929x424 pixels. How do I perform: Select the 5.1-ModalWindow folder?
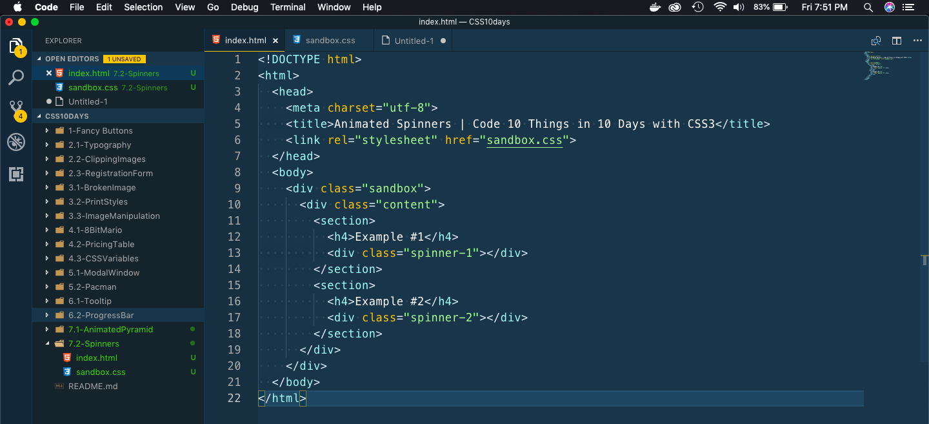118,272
